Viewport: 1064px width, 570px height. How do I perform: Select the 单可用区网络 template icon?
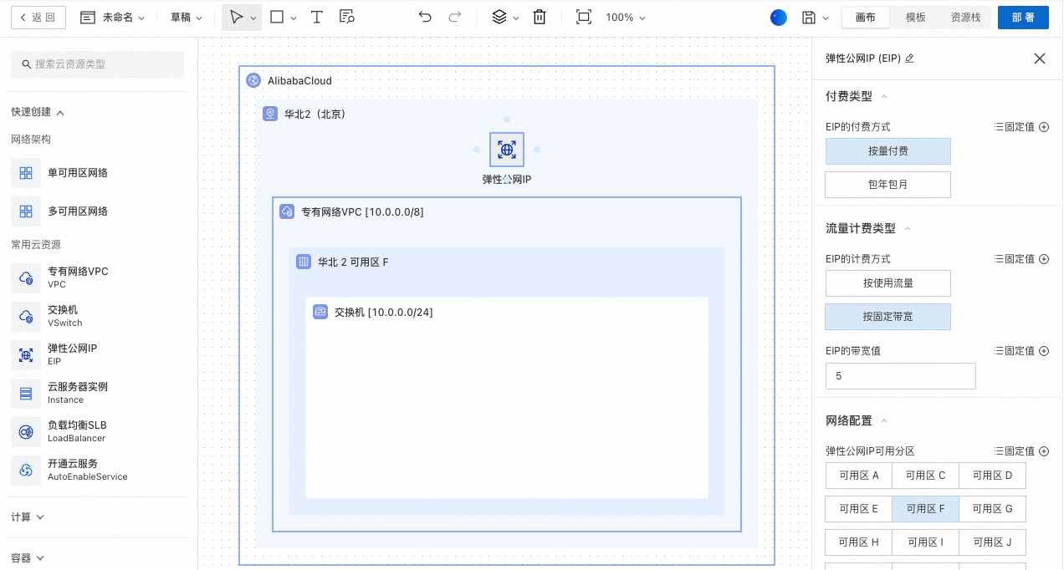tap(26, 173)
